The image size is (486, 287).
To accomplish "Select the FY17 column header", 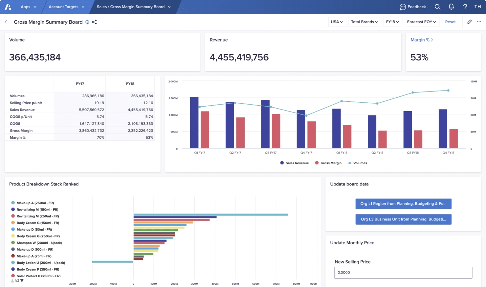I will 80,84.
